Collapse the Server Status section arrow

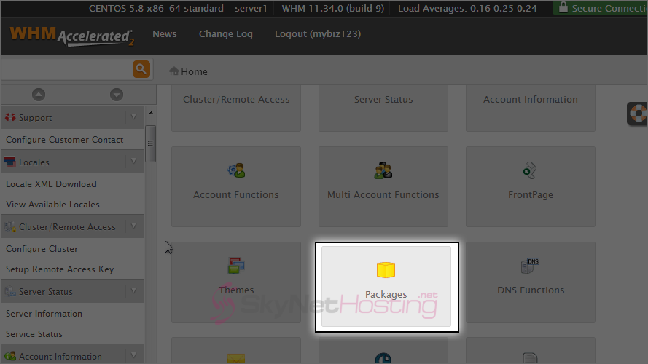click(x=133, y=290)
